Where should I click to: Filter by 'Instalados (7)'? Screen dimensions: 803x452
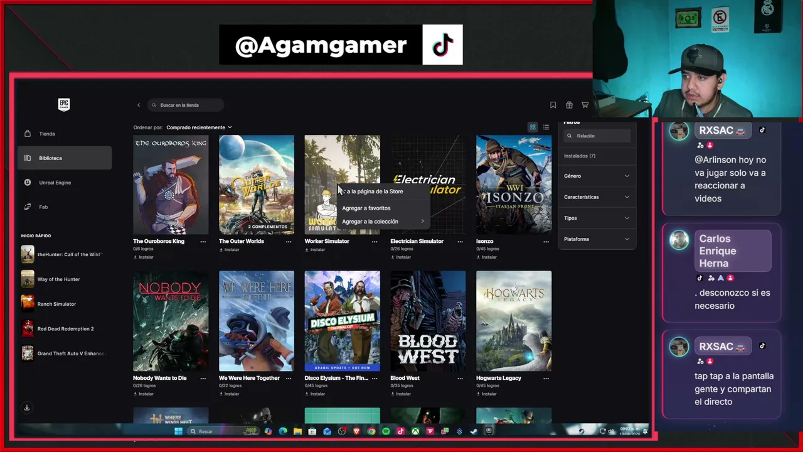coord(580,156)
